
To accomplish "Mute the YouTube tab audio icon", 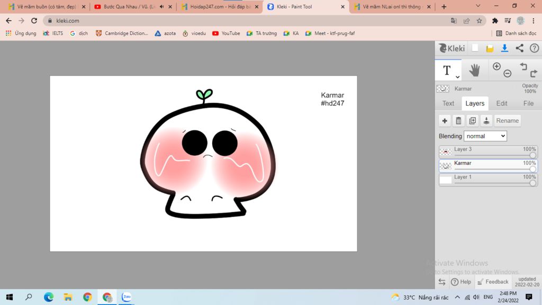I will [x=162, y=6].
